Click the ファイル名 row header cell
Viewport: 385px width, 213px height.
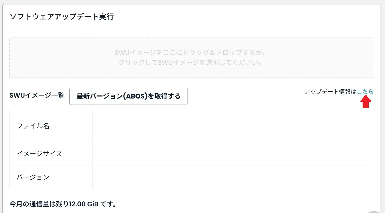point(51,126)
